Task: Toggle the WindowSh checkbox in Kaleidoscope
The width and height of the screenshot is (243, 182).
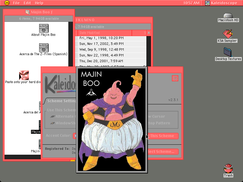Action: tap(53, 123)
